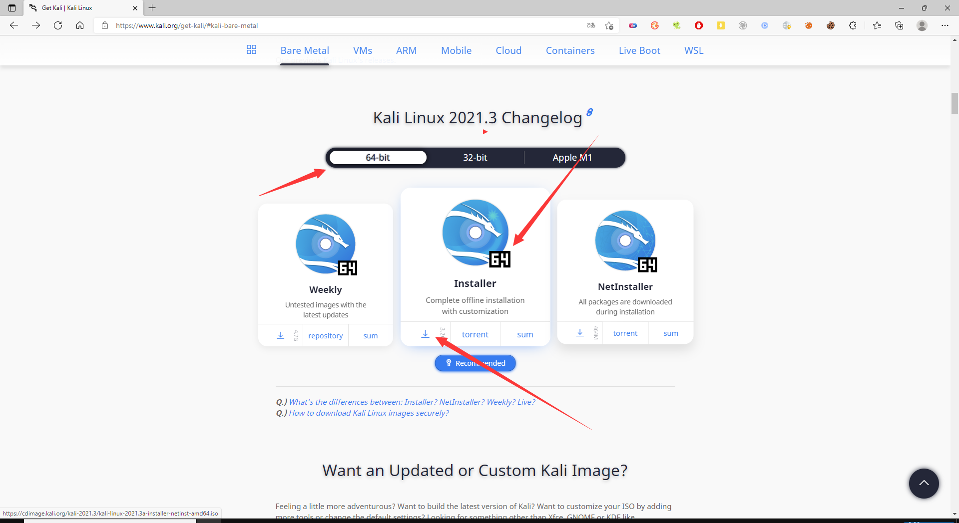Open How to download Kali images securely link
The height and width of the screenshot is (523, 959).
coord(369,413)
